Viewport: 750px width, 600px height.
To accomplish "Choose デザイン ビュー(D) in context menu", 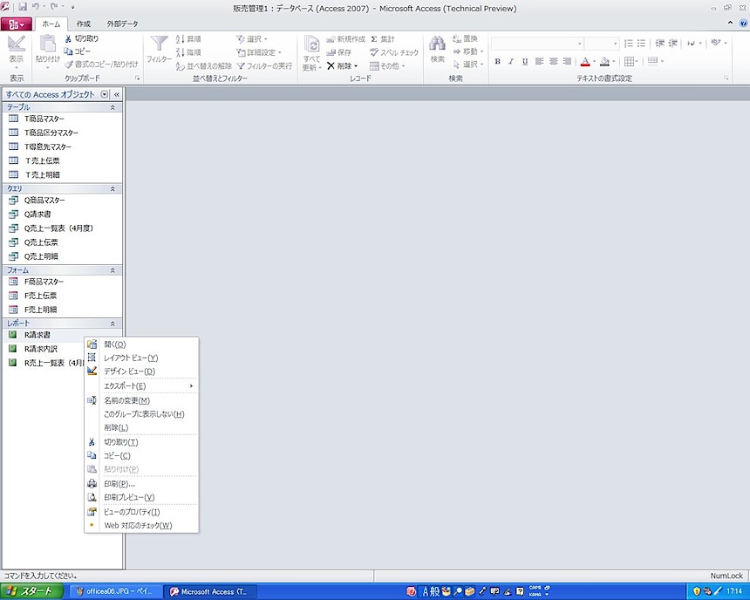I will click(x=141, y=371).
